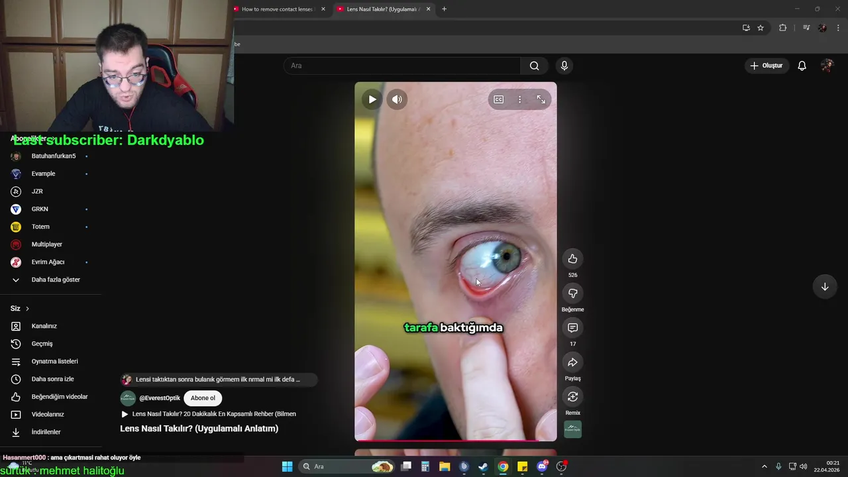848x477 pixels.
Task: Close the 'Lens Nasıl Takılır?' tab
Action: pyautogui.click(x=428, y=9)
